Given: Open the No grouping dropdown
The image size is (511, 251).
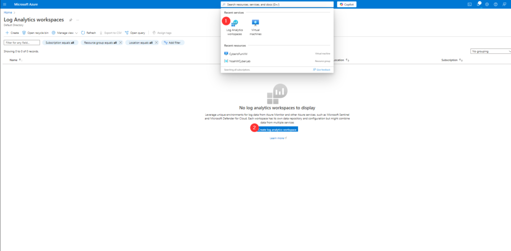Looking at the screenshot, I should coord(491,51).
